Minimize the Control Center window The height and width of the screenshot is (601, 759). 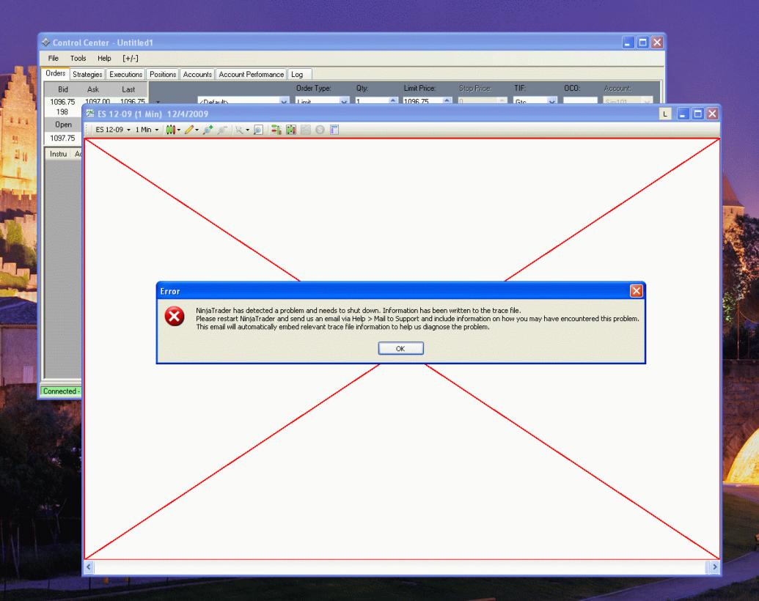[628, 43]
